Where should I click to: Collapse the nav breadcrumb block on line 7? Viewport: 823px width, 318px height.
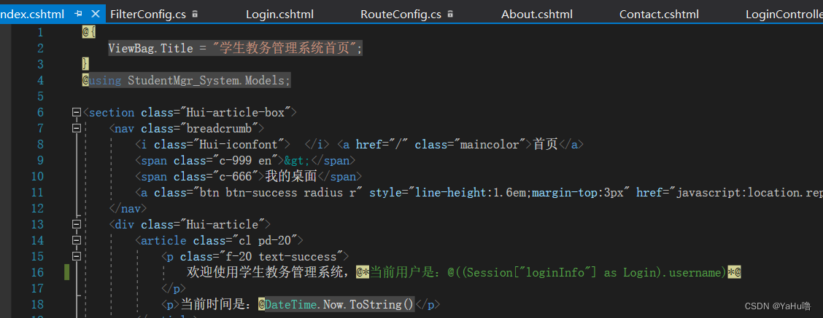[x=77, y=128]
